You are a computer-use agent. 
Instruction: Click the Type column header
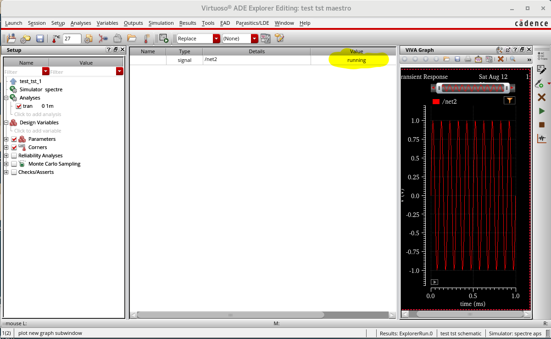click(184, 51)
